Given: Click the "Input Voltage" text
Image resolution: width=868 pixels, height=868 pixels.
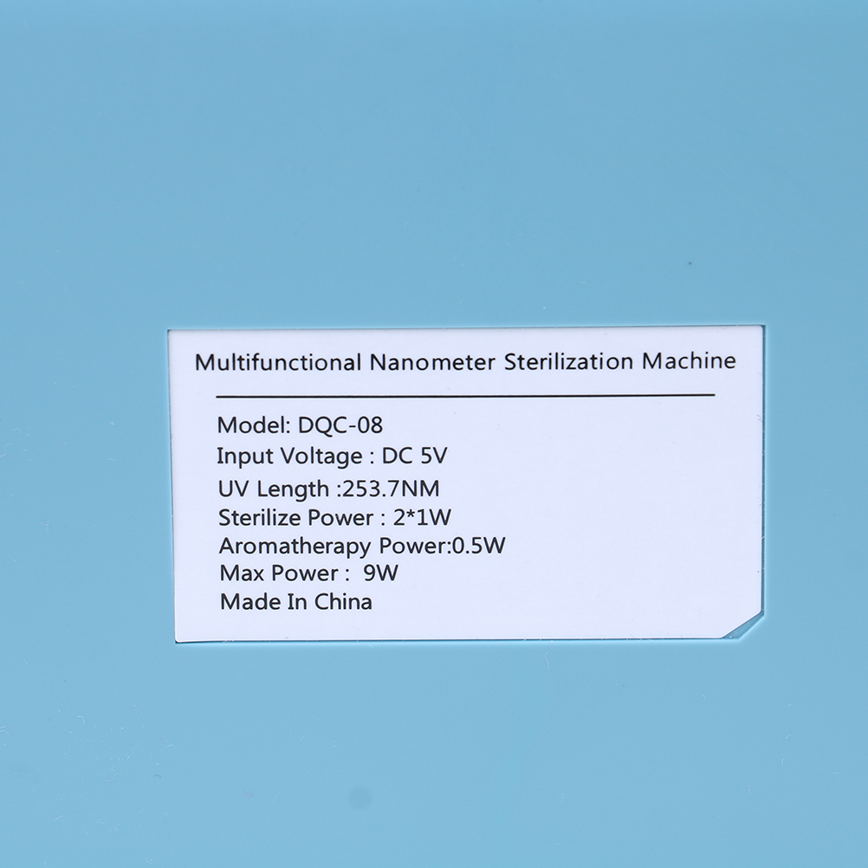Looking at the screenshot, I should pos(289,457).
